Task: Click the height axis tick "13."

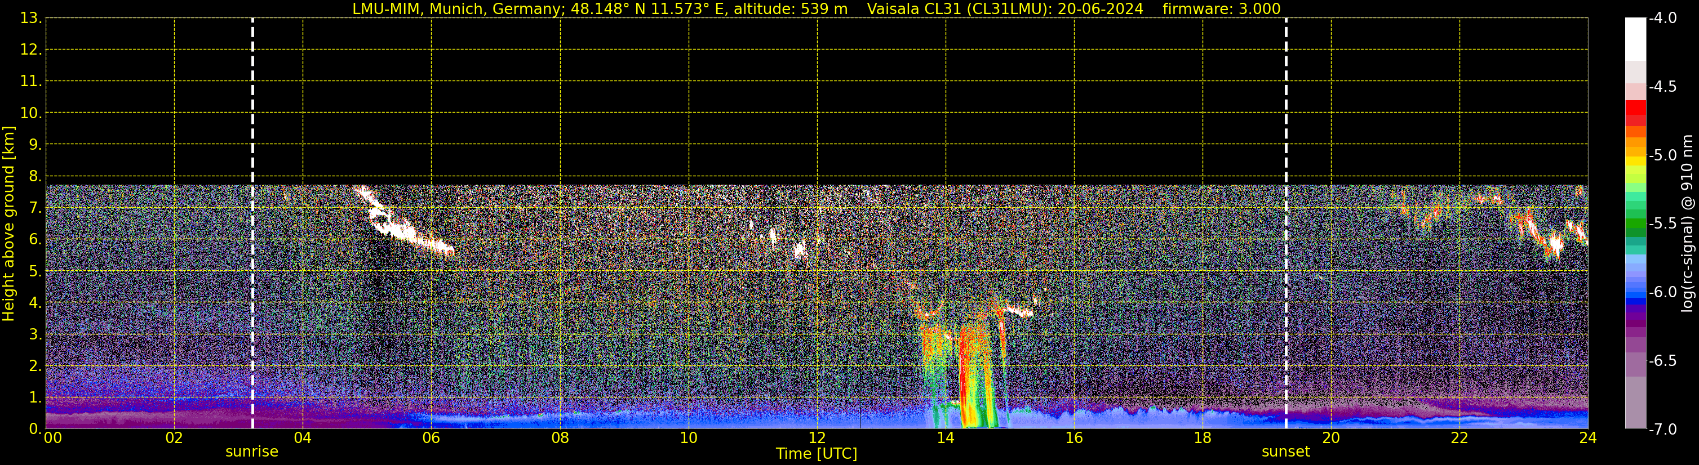Action: coord(31,19)
